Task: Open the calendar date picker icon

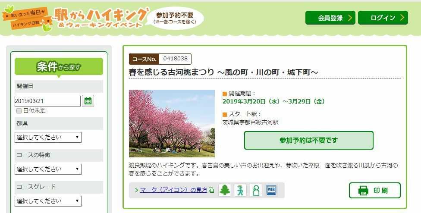Action: pyautogui.click(x=88, y=101)
